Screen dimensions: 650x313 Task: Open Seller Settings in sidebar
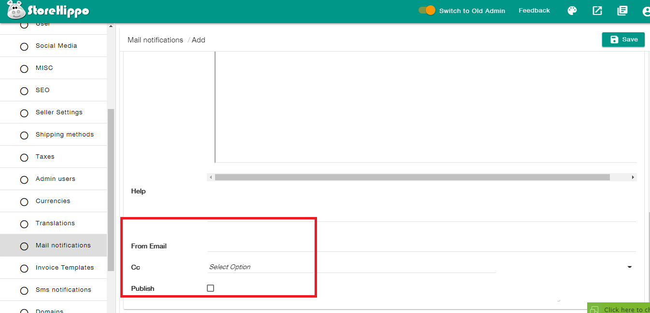pos(59,112)
